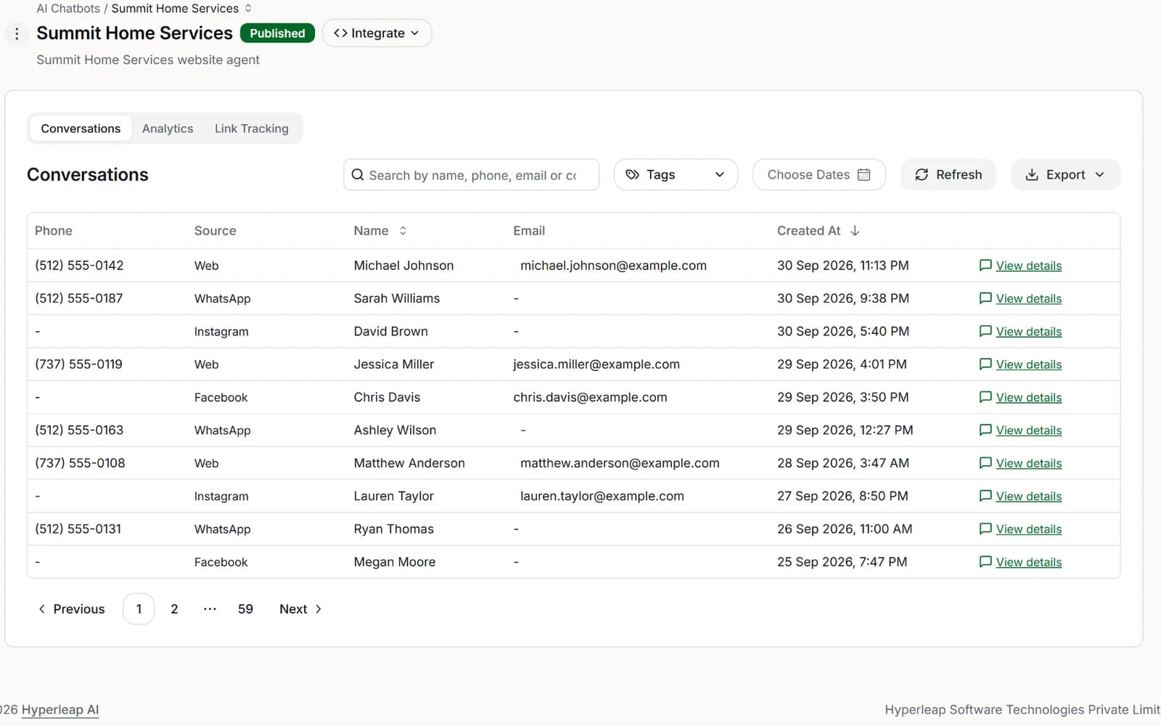The height and width of the screenshot is (726, 1161).
Task: Open the Integrate dropdown
Action: click(377, 33)
